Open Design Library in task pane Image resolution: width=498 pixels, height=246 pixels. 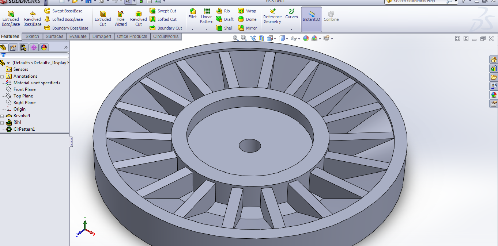click(x=494, y=69)
